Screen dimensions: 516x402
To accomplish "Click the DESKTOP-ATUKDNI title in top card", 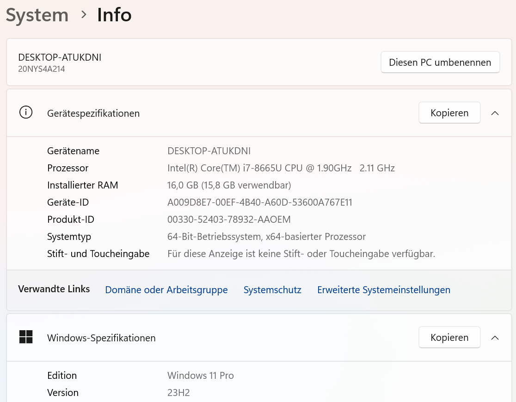I will (x=60, y=57).
